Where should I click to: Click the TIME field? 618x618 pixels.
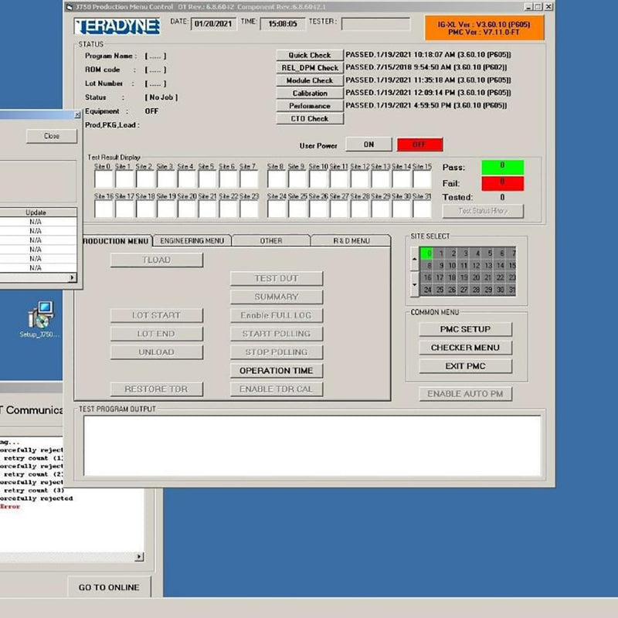pos(282,24)
